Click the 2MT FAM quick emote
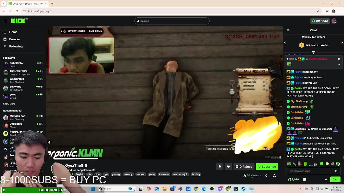Image resolution: width=344 pixels, height=193 pixels. pyautogui.click(x=289, y=164)
